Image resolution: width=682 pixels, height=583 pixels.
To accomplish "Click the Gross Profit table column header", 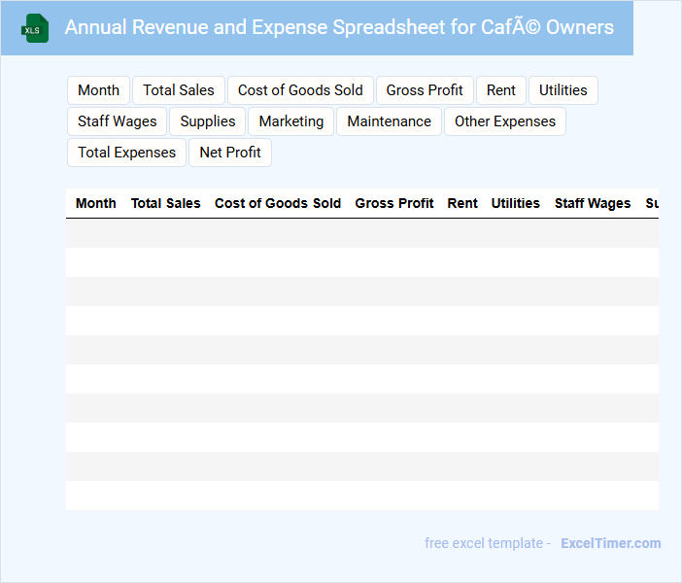I will (x=394, y=203).
